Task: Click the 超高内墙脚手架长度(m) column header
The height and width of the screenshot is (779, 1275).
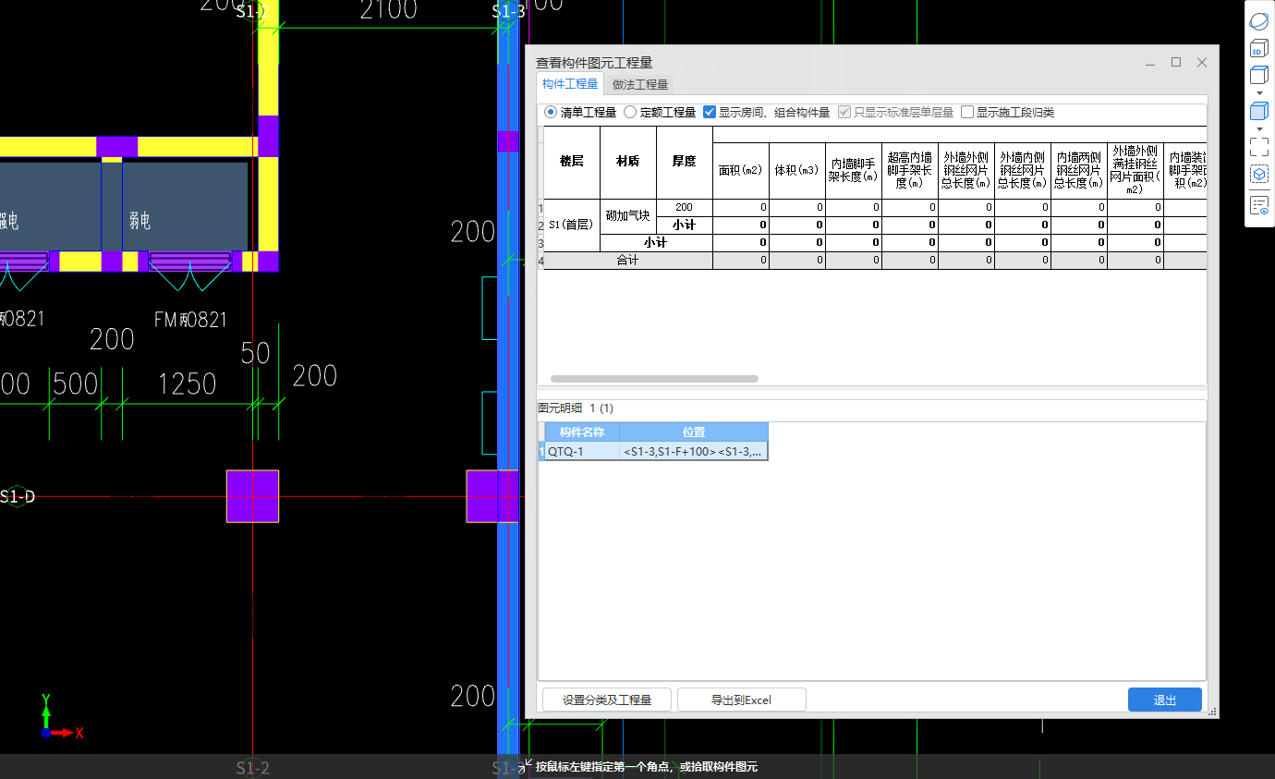Action: tap(910, 170)
